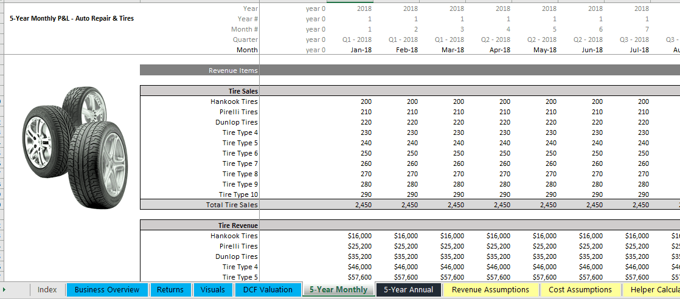The width and height of the screenshot is (680, 299).
Task: Click the 'Dunlop Tires' label under Tire Sales
Action: [237, 122]
